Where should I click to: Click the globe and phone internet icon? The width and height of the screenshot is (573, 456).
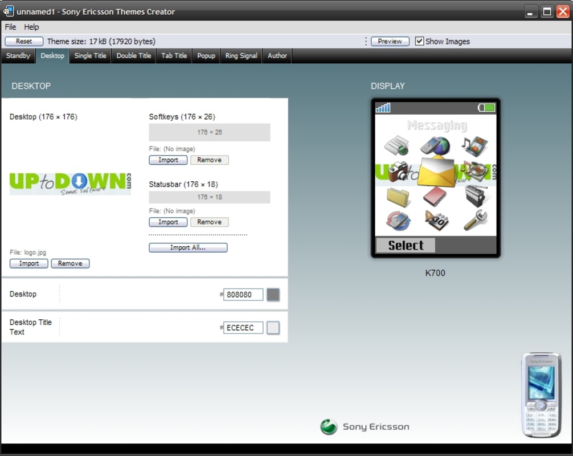click(435, 145)
